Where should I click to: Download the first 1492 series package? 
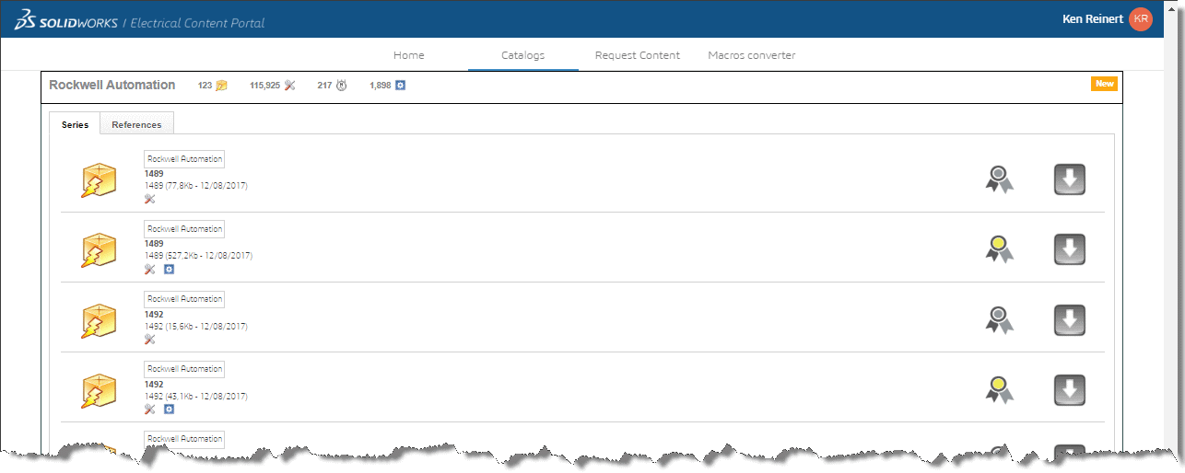(1069, 319)
